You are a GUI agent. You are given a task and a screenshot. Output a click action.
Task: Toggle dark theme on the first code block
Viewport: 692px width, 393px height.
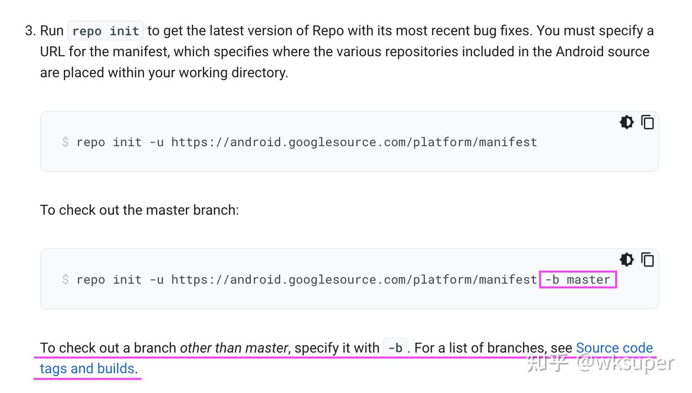627,122
